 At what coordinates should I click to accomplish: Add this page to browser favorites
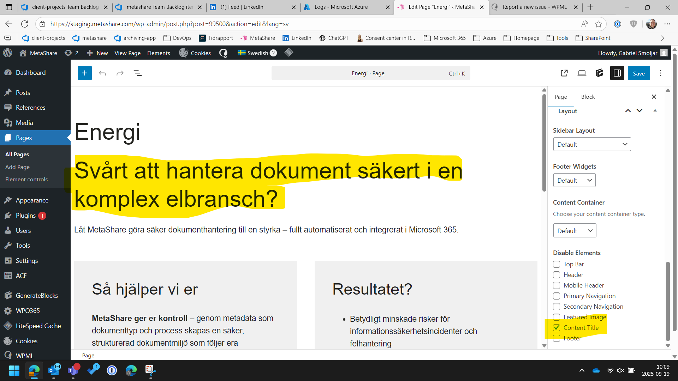tap(599, 24)
